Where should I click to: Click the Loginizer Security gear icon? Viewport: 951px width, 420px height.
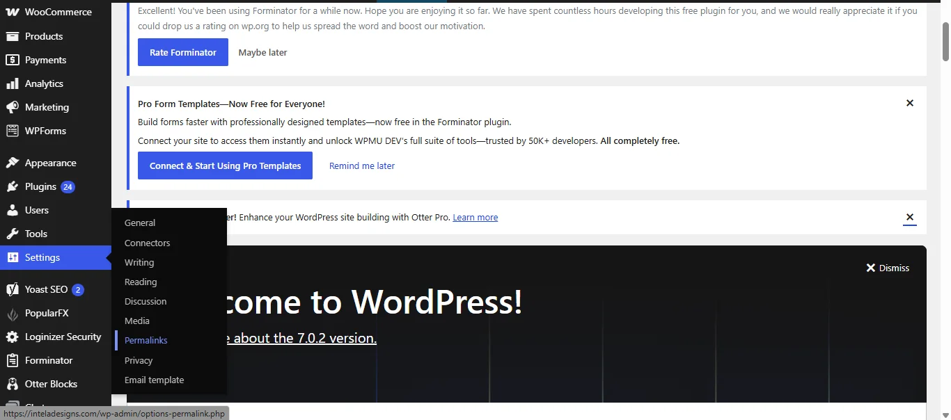click(x=13, y=337)
